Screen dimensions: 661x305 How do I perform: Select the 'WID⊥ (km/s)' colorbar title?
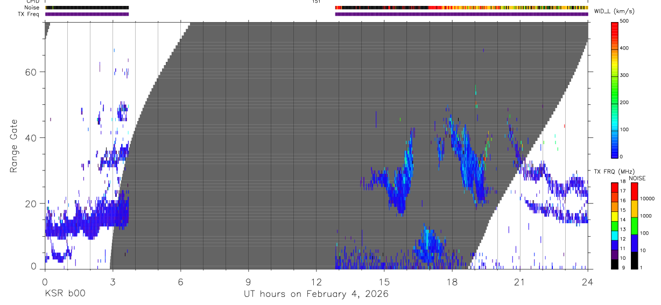coord(613,11)
